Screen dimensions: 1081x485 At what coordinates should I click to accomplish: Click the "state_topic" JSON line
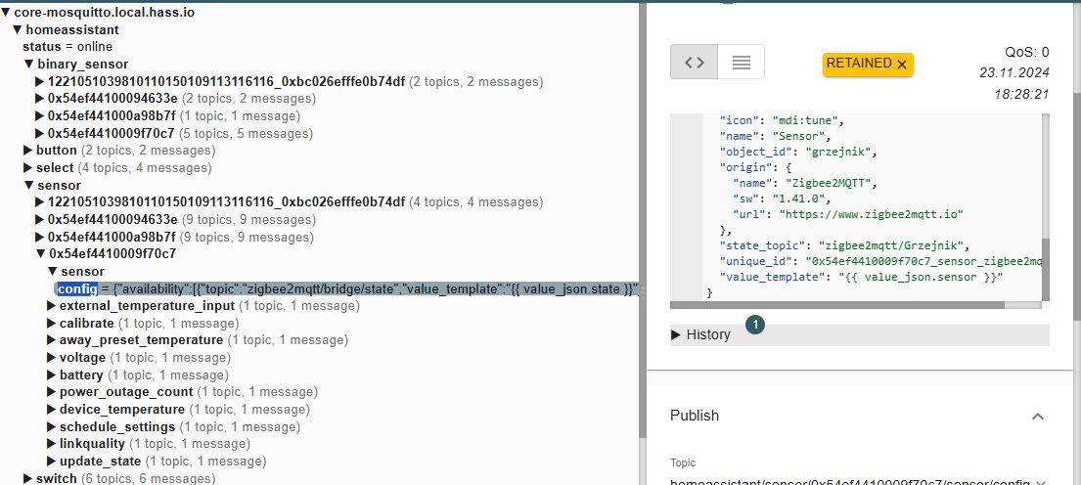(x=844, y=245)
